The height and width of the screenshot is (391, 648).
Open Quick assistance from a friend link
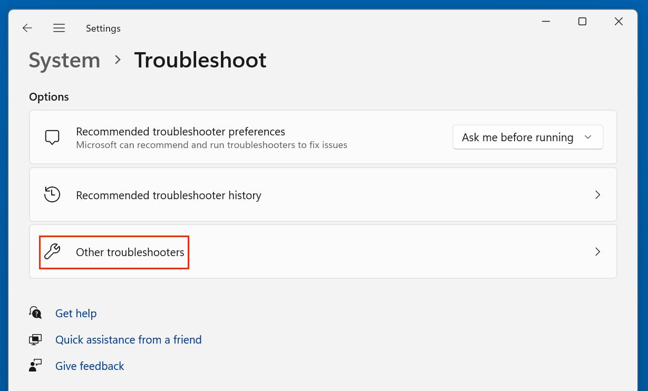pos(128,340)
